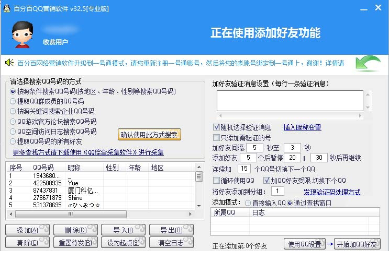Click the 昵称 column header
The height and width of the screenshot is (261, 389).
(x=84, y=168)
